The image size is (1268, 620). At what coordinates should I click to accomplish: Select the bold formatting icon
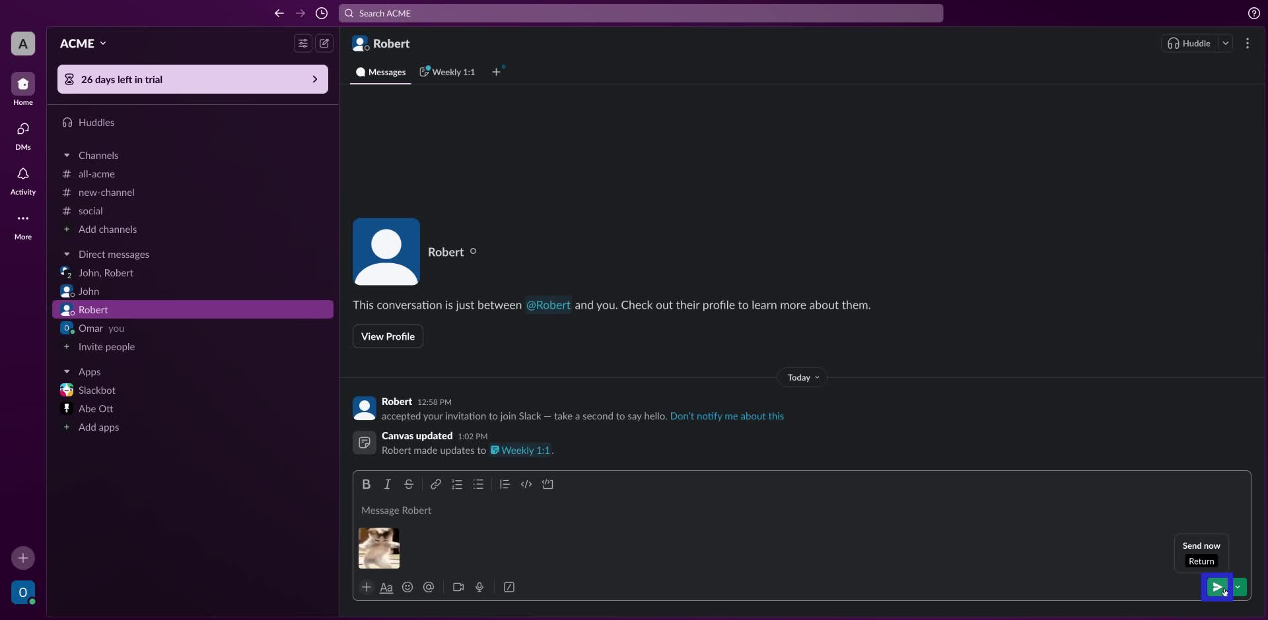click(367, 484)
